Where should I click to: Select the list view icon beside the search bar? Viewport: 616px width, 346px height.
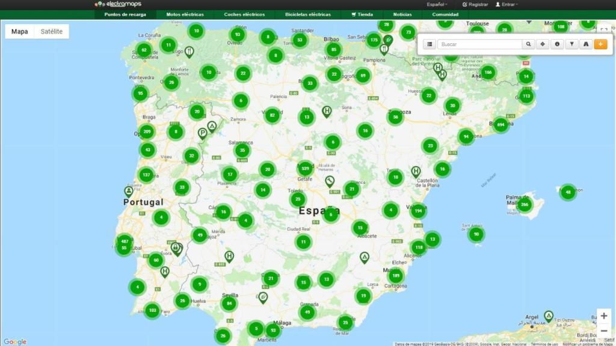coord(430,44)
